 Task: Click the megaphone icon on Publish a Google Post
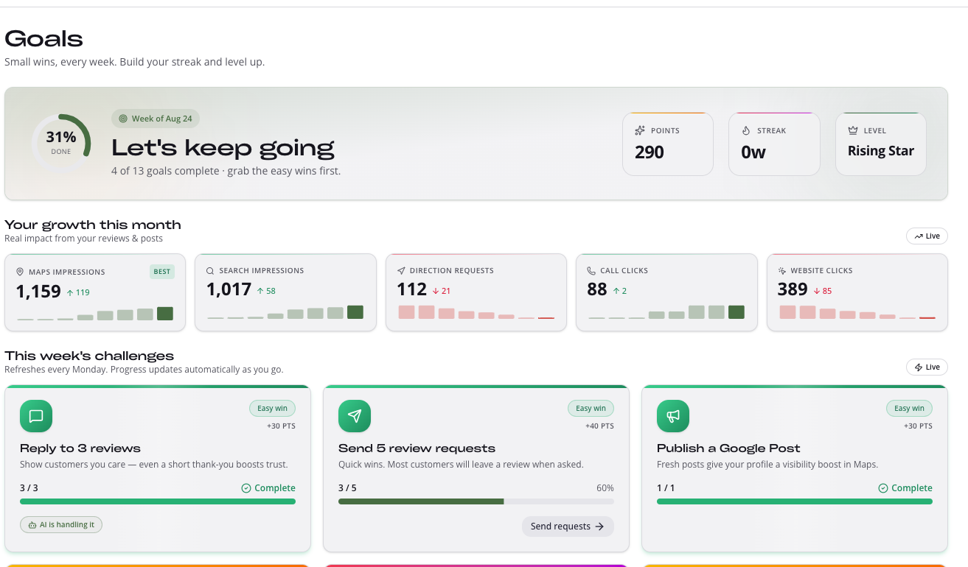tap(673, 416)
